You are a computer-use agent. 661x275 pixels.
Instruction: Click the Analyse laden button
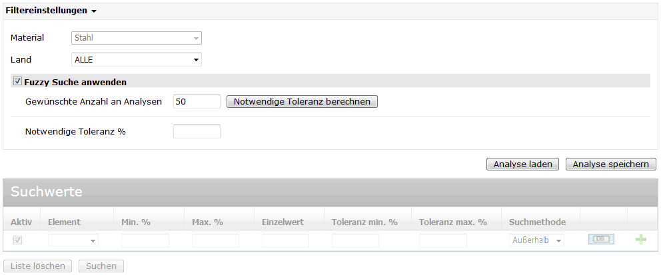(522, 164)
